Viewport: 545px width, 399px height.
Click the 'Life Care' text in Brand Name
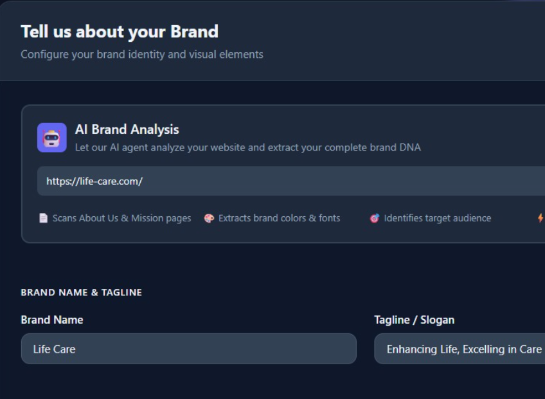[x=54, y=349]
